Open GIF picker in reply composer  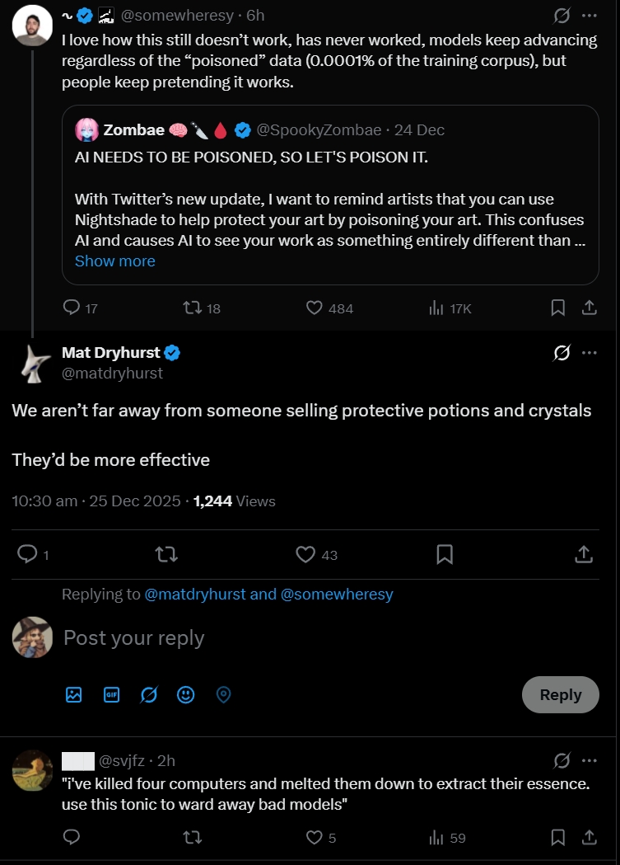click(x=112, y=695)
